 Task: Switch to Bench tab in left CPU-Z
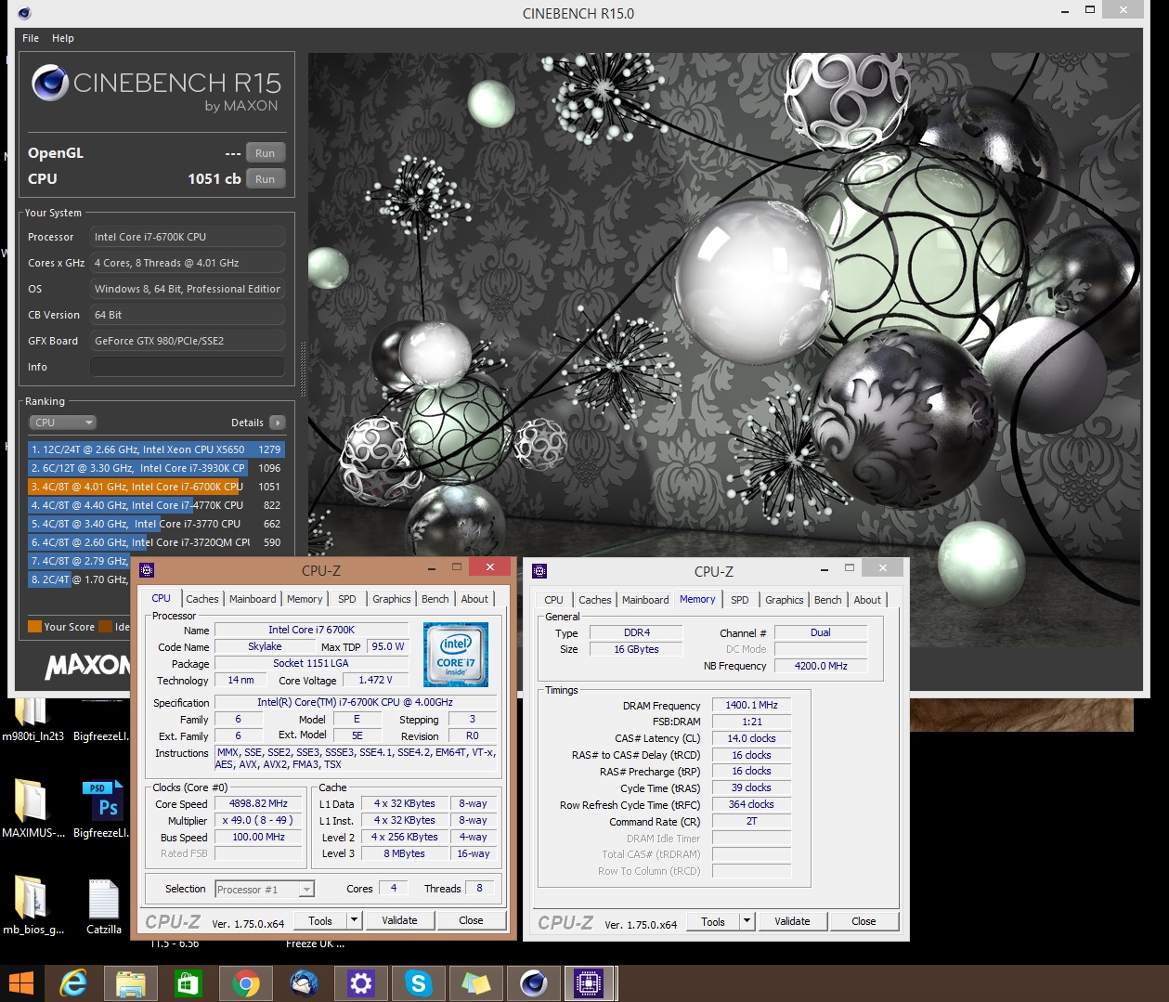tap(435, 599)
